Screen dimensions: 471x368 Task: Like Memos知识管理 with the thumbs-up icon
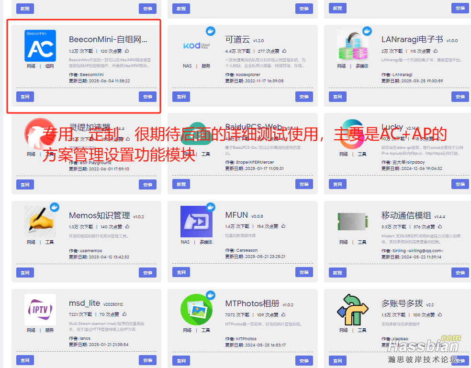tap(127, 226)
